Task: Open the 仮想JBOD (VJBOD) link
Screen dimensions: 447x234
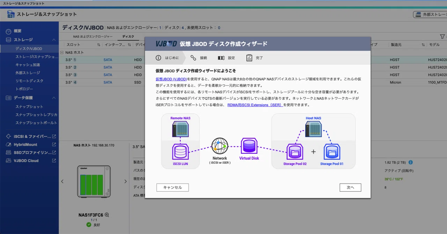Action: [171, 79]
